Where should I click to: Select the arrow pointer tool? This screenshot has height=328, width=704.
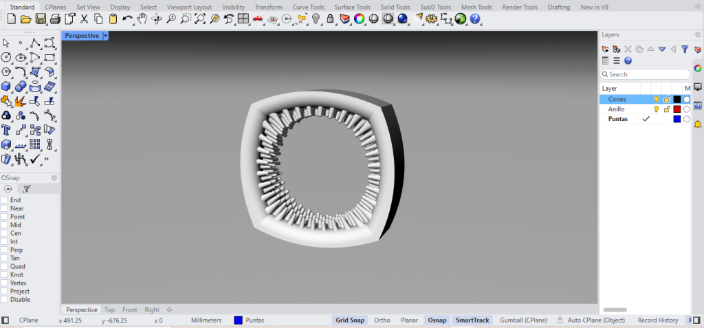coord(6,43)
